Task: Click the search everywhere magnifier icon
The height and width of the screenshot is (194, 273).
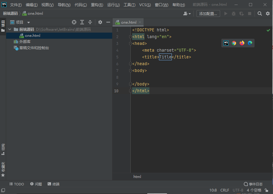Action: (260, 14)
